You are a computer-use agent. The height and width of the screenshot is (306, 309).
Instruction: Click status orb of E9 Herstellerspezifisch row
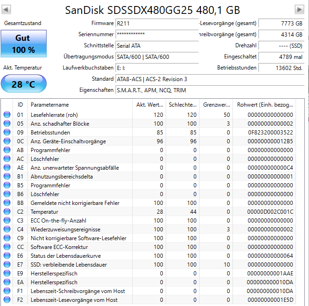tap(7, 273)
